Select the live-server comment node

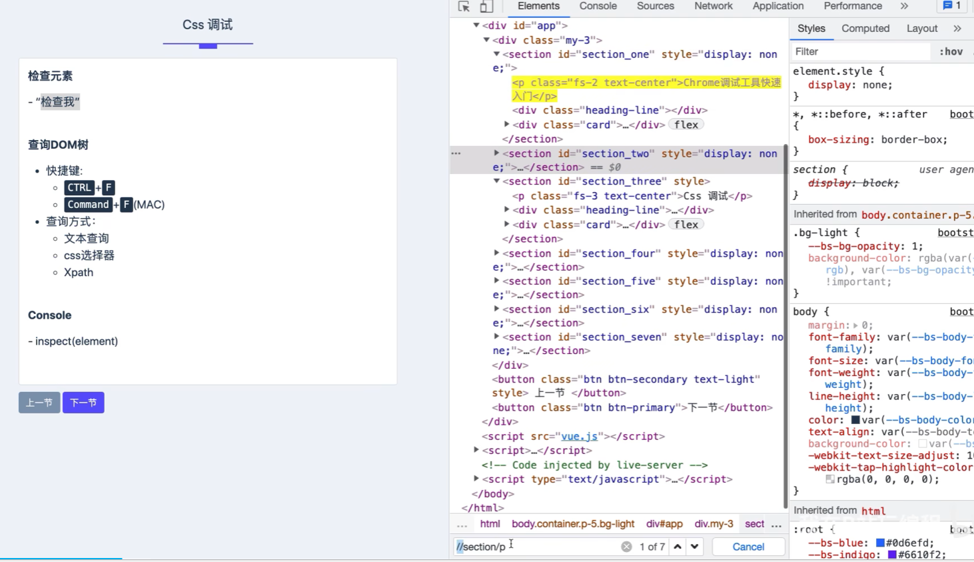594,465
